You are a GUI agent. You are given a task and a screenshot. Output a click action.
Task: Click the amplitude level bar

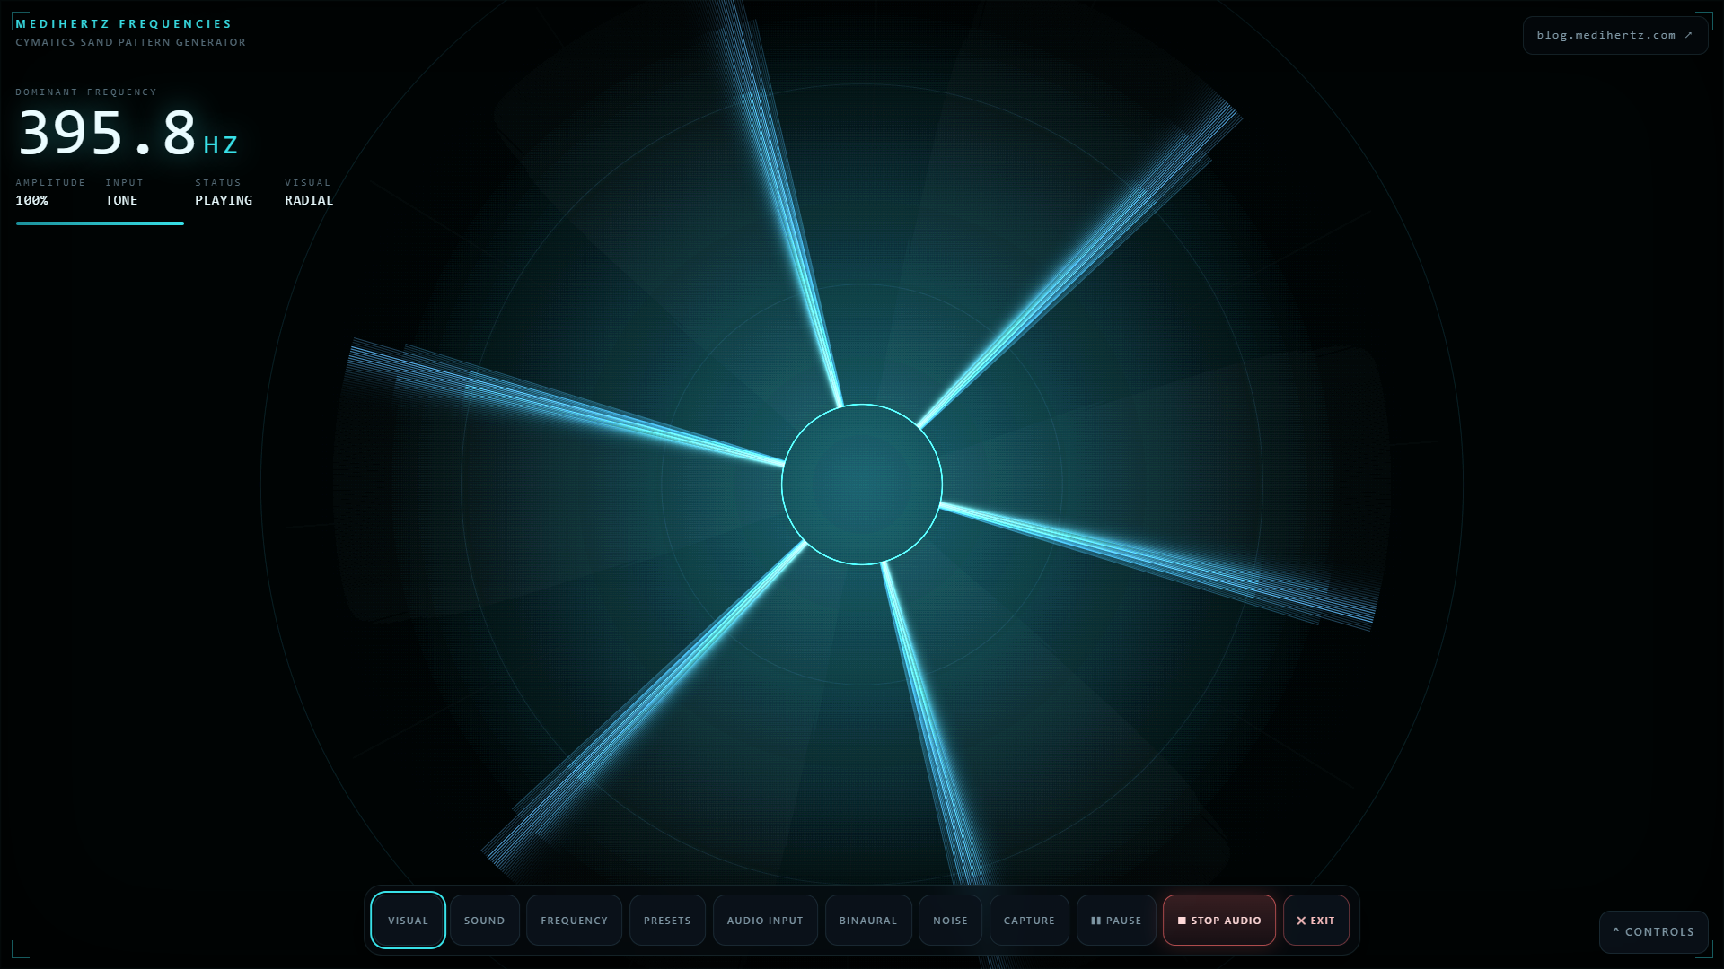point(100,223)
